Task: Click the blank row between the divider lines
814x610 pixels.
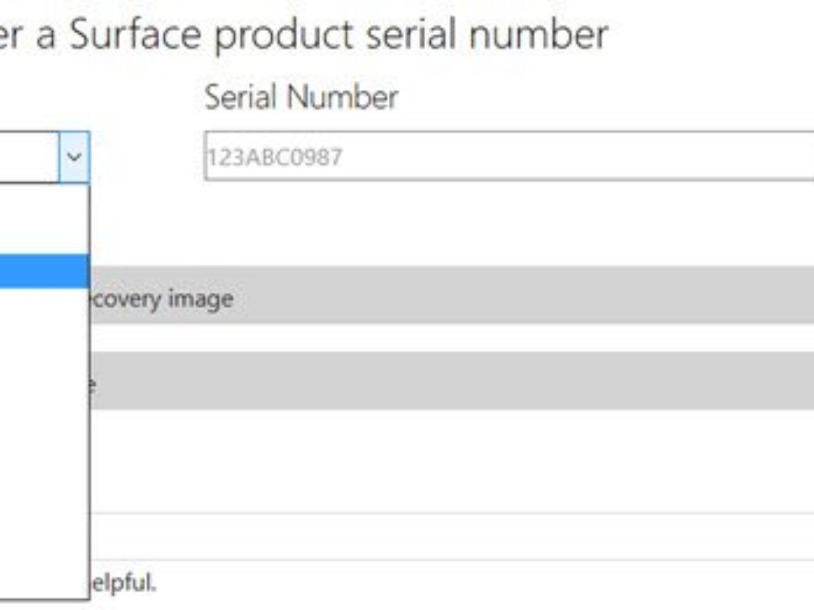Action: coord(448,537)
